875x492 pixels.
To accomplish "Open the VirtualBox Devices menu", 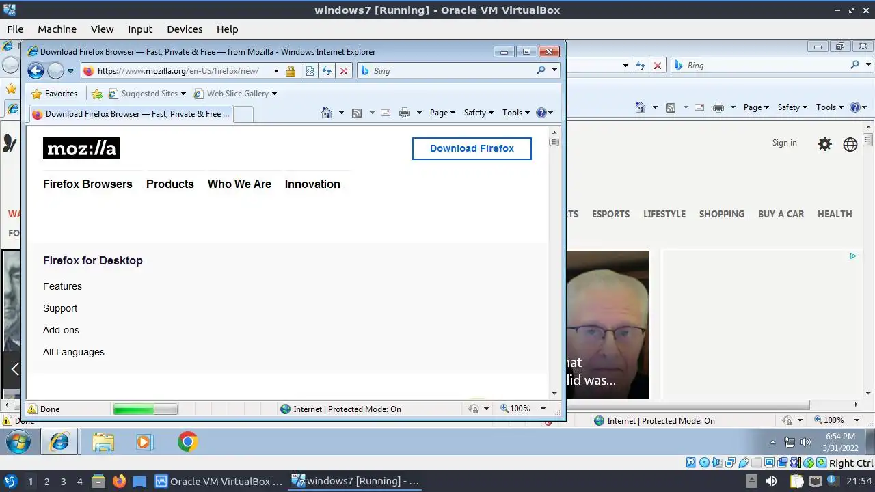I will (185, 29).
